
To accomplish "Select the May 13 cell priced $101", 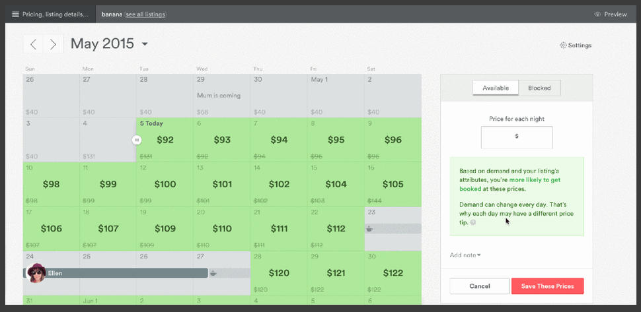I will pos(222,184).
